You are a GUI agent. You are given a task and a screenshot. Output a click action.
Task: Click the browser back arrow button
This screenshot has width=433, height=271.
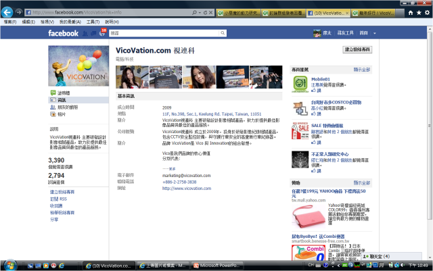click(7, 12)
